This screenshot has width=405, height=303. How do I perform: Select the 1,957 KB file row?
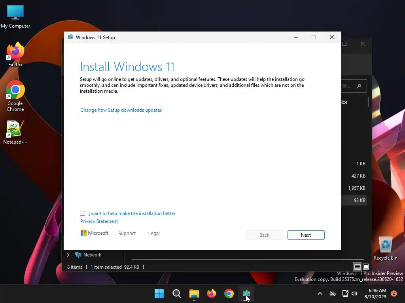tap(354, 188)
